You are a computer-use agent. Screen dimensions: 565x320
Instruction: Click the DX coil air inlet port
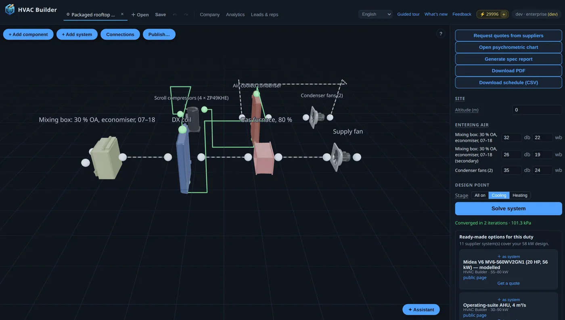tap(168, 157)
